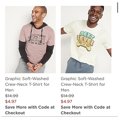Click the camper van graphic on pink shirt
The image size is (119, 119).
tap(36, 39)
